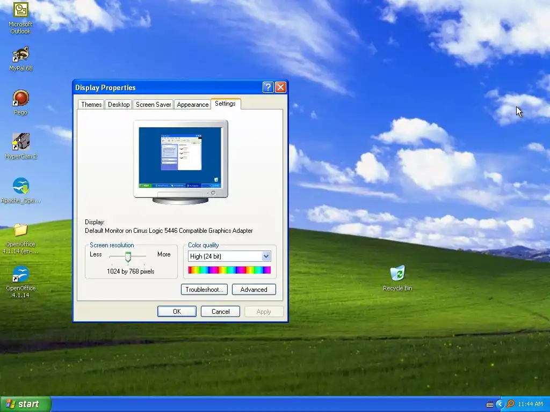Screen dimensions: 550x412
Task: Switch to the Themes tab
Action: coord(91,105)
